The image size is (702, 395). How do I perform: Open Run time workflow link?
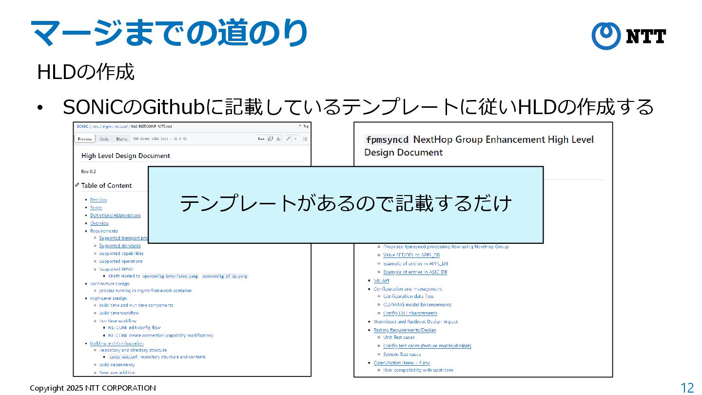(x=118, y=321)
